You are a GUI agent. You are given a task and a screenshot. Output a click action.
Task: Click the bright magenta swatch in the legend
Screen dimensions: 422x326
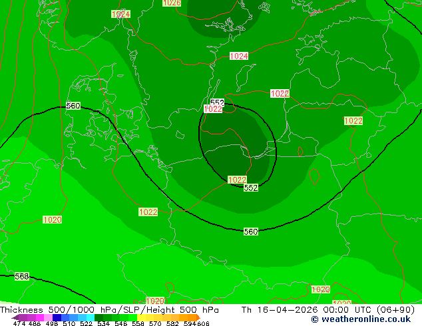40,317
